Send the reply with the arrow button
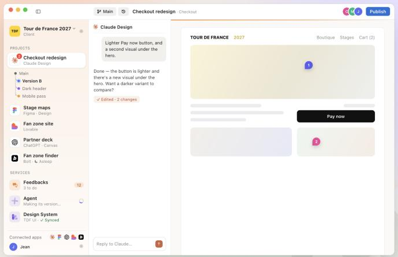The width and height of the screenshot is (398, 257). coord(159,244)
